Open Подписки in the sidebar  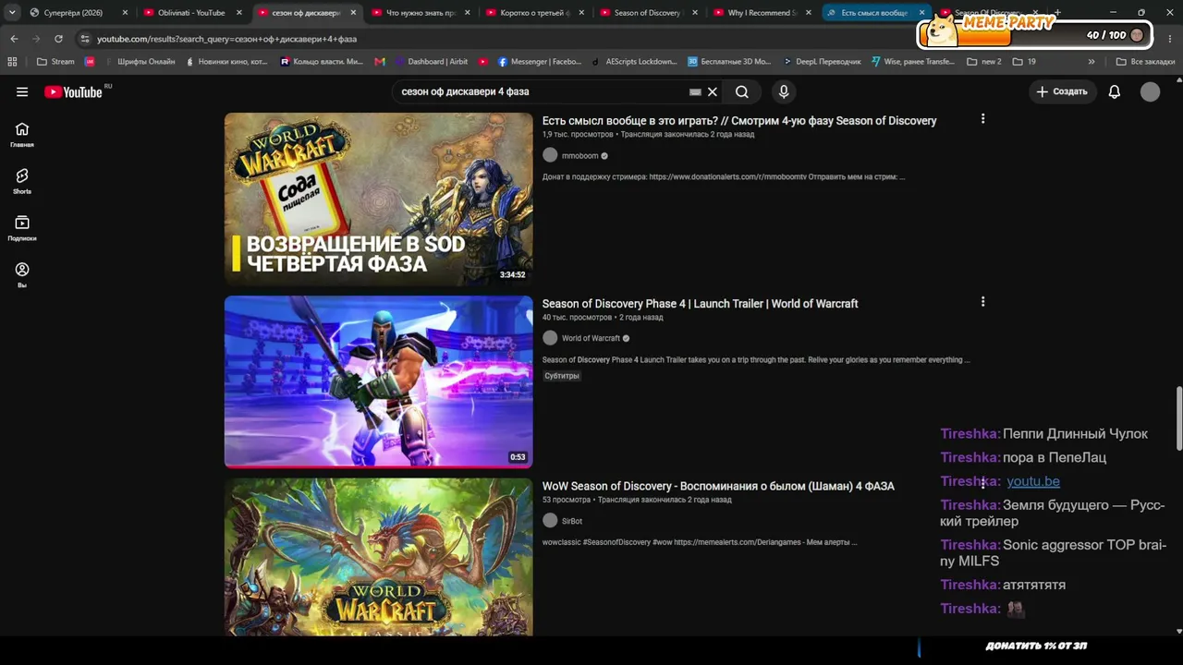point(22,228)
